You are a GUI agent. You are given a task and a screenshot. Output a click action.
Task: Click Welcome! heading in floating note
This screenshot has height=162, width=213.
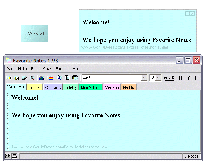(x=96, y=22)
